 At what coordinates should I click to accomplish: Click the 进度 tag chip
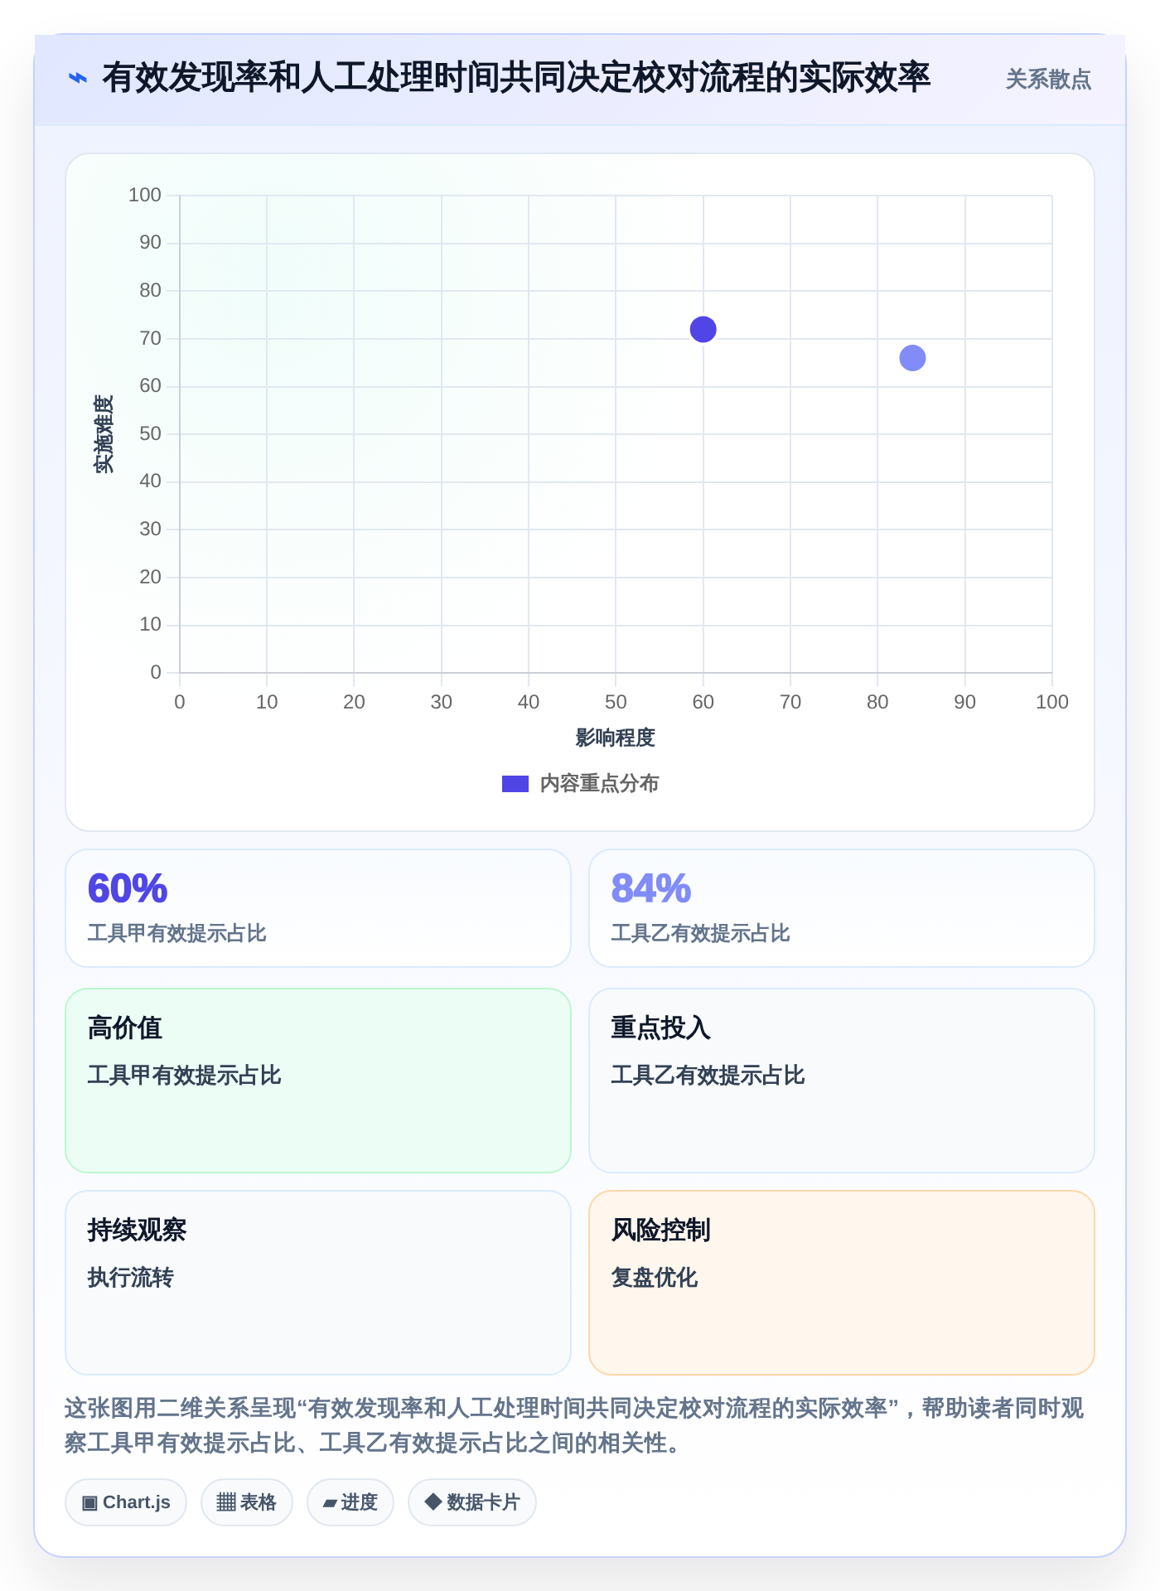pyautogui.click(x=350, y=1502)
